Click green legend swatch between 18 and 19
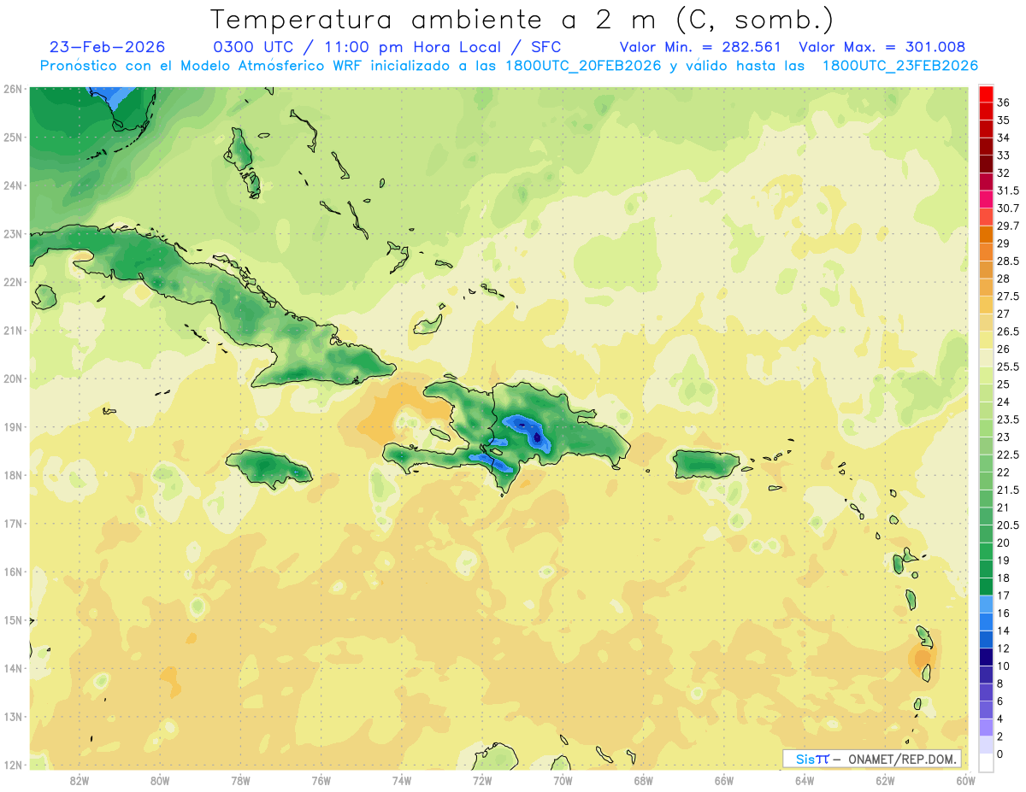1026x792 pixels. pos(986,569)
